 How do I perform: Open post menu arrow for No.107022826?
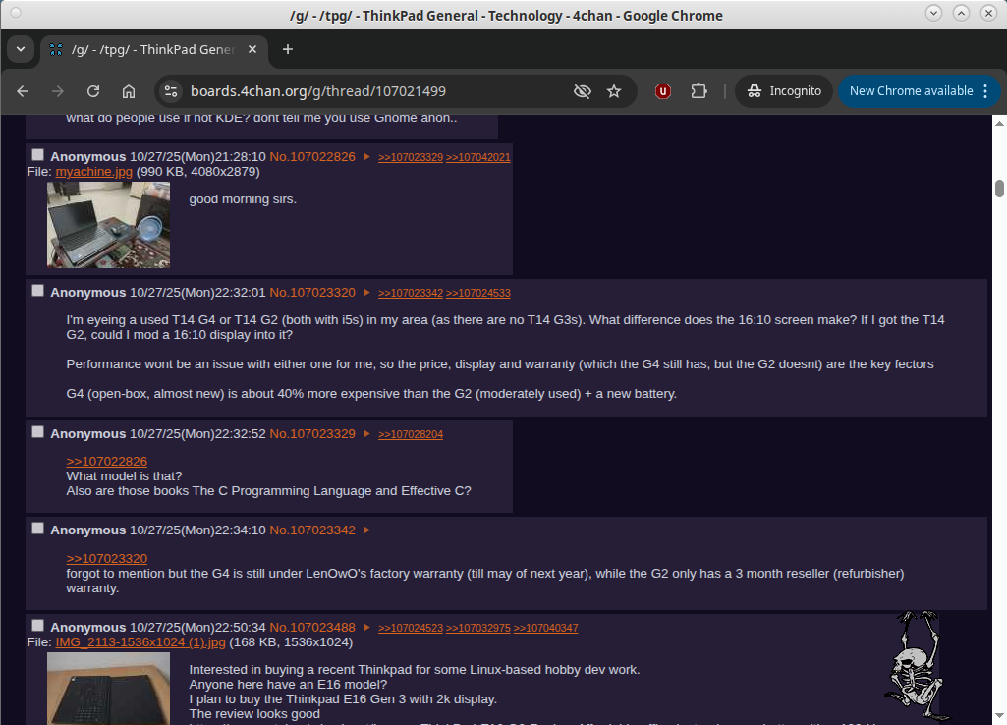[x=366, y=156]
